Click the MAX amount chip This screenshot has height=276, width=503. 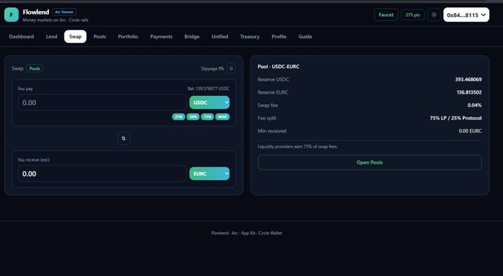point(223,117)
